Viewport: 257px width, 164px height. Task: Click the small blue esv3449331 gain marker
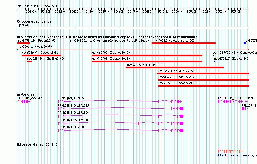70,43
